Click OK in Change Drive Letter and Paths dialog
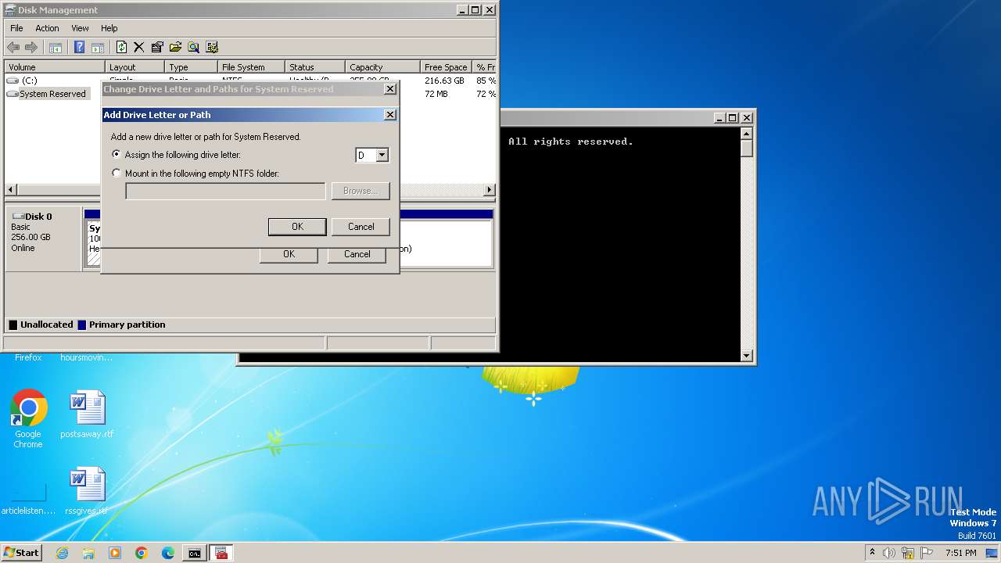The height and width of the screenshot is (563, 1001). point(289,254)
